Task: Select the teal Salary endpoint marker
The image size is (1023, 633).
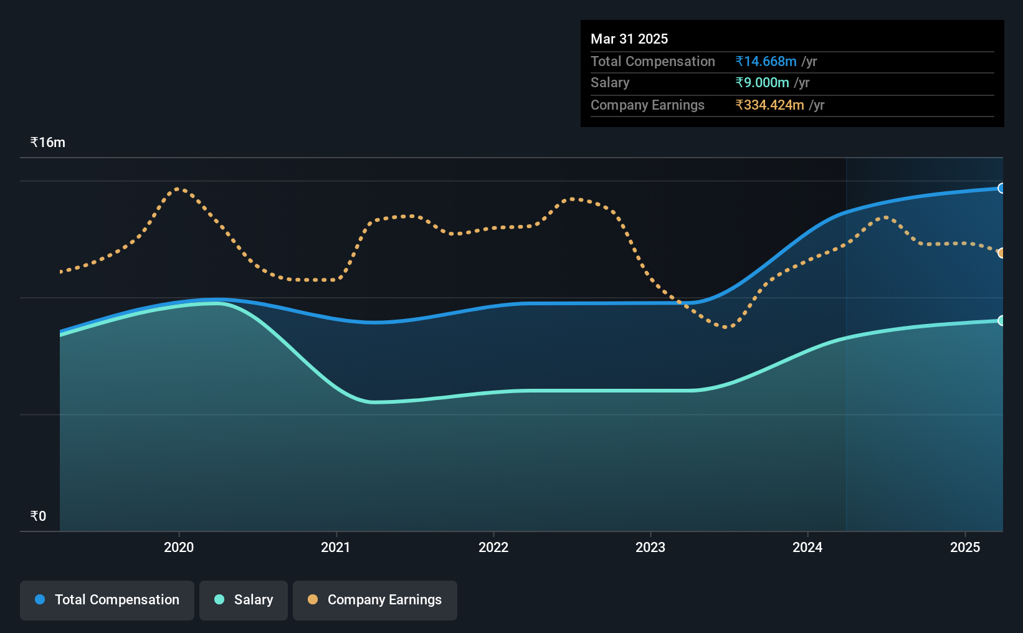Action: click(x=1001, y=320)
